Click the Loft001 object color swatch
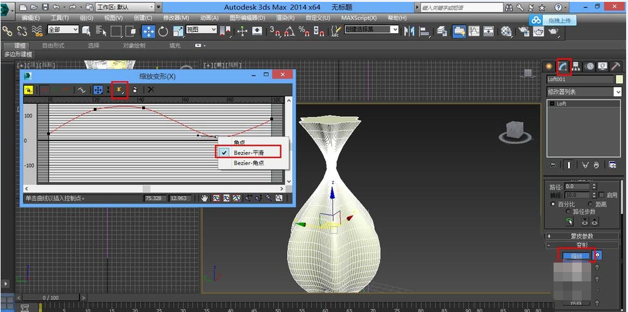The height and width of the screenshot is (312, 628). coord(619,79)
